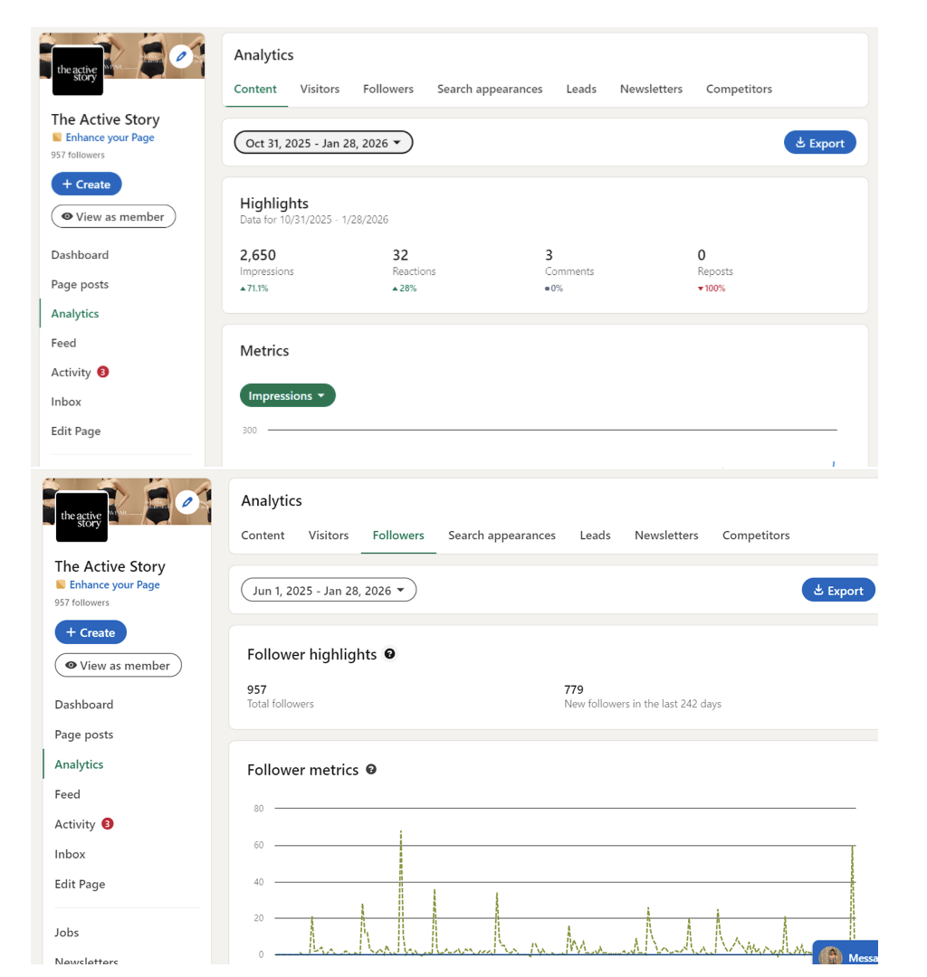Open Competitors tab in the top Analytics panel
This screenshot has height=977, width=927.
(x=739, y=89)
